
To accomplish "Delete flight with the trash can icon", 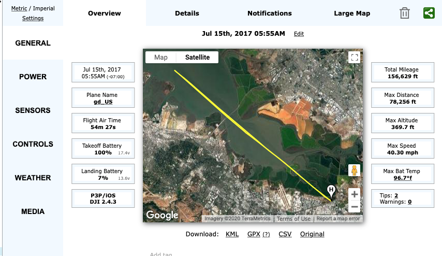I will coord(405,13).
